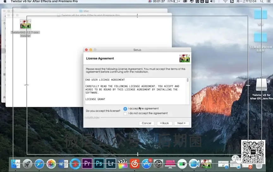Screen dimensions: 273x172
Task: Click the License Agreement heading text
Action: click(100, 58)
